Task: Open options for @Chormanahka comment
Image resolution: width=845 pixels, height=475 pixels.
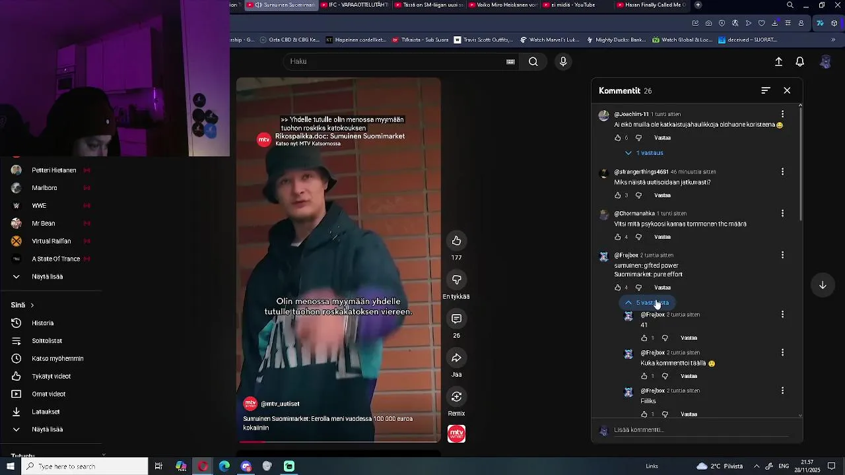Action: pos(782,213)
